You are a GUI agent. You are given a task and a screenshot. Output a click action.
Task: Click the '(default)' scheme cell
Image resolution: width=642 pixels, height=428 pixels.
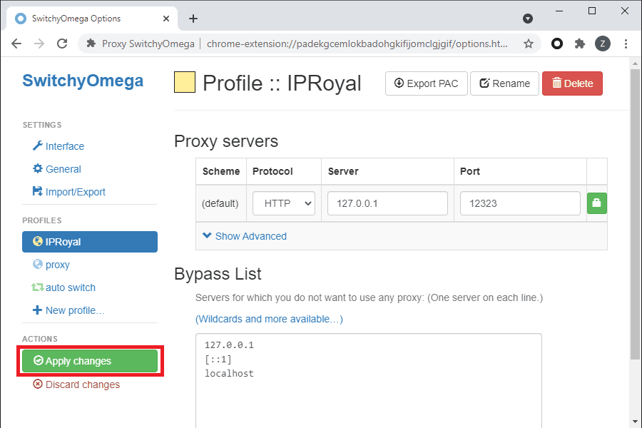point(220,203)
